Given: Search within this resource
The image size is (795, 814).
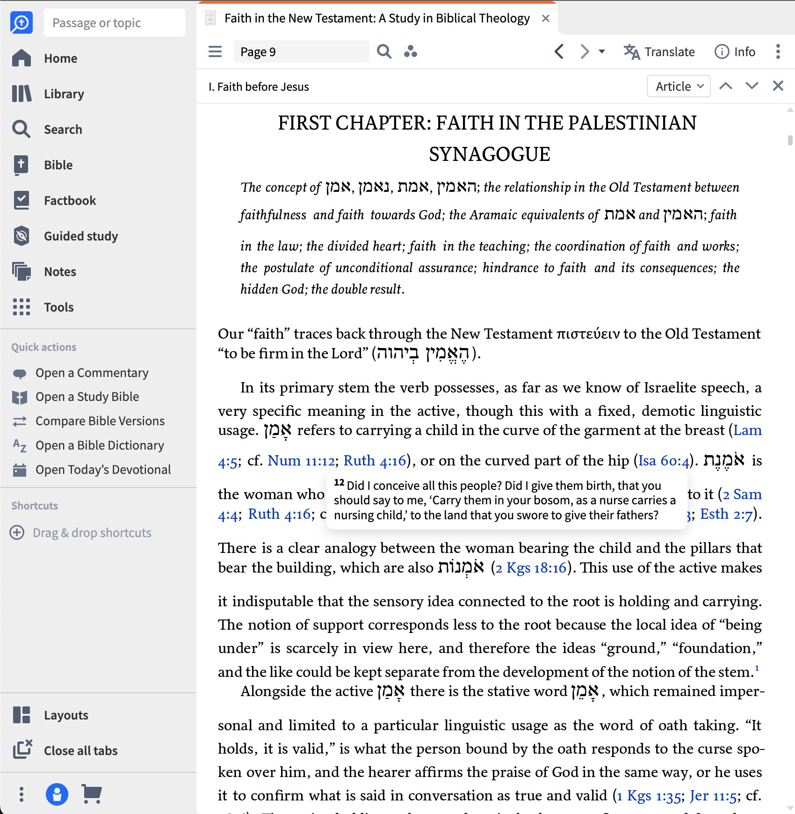Looking at the screenshot, I should (x=384, y=51).
